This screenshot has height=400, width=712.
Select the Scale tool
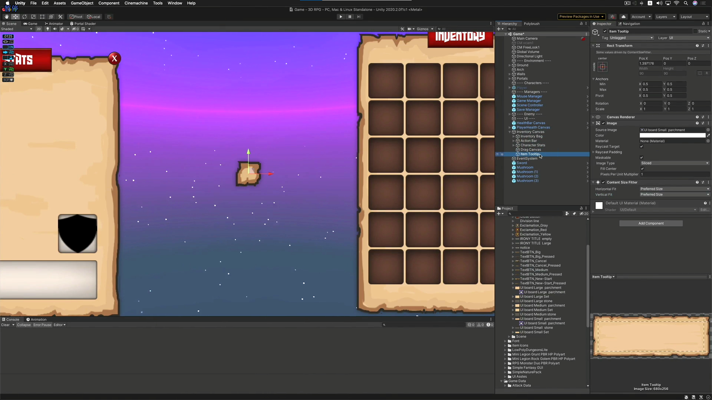click(33, 17)
